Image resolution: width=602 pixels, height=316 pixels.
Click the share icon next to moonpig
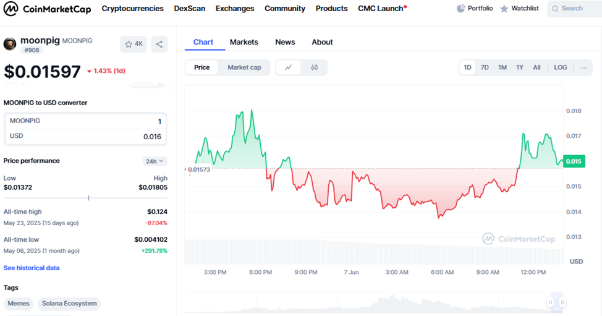159,44
